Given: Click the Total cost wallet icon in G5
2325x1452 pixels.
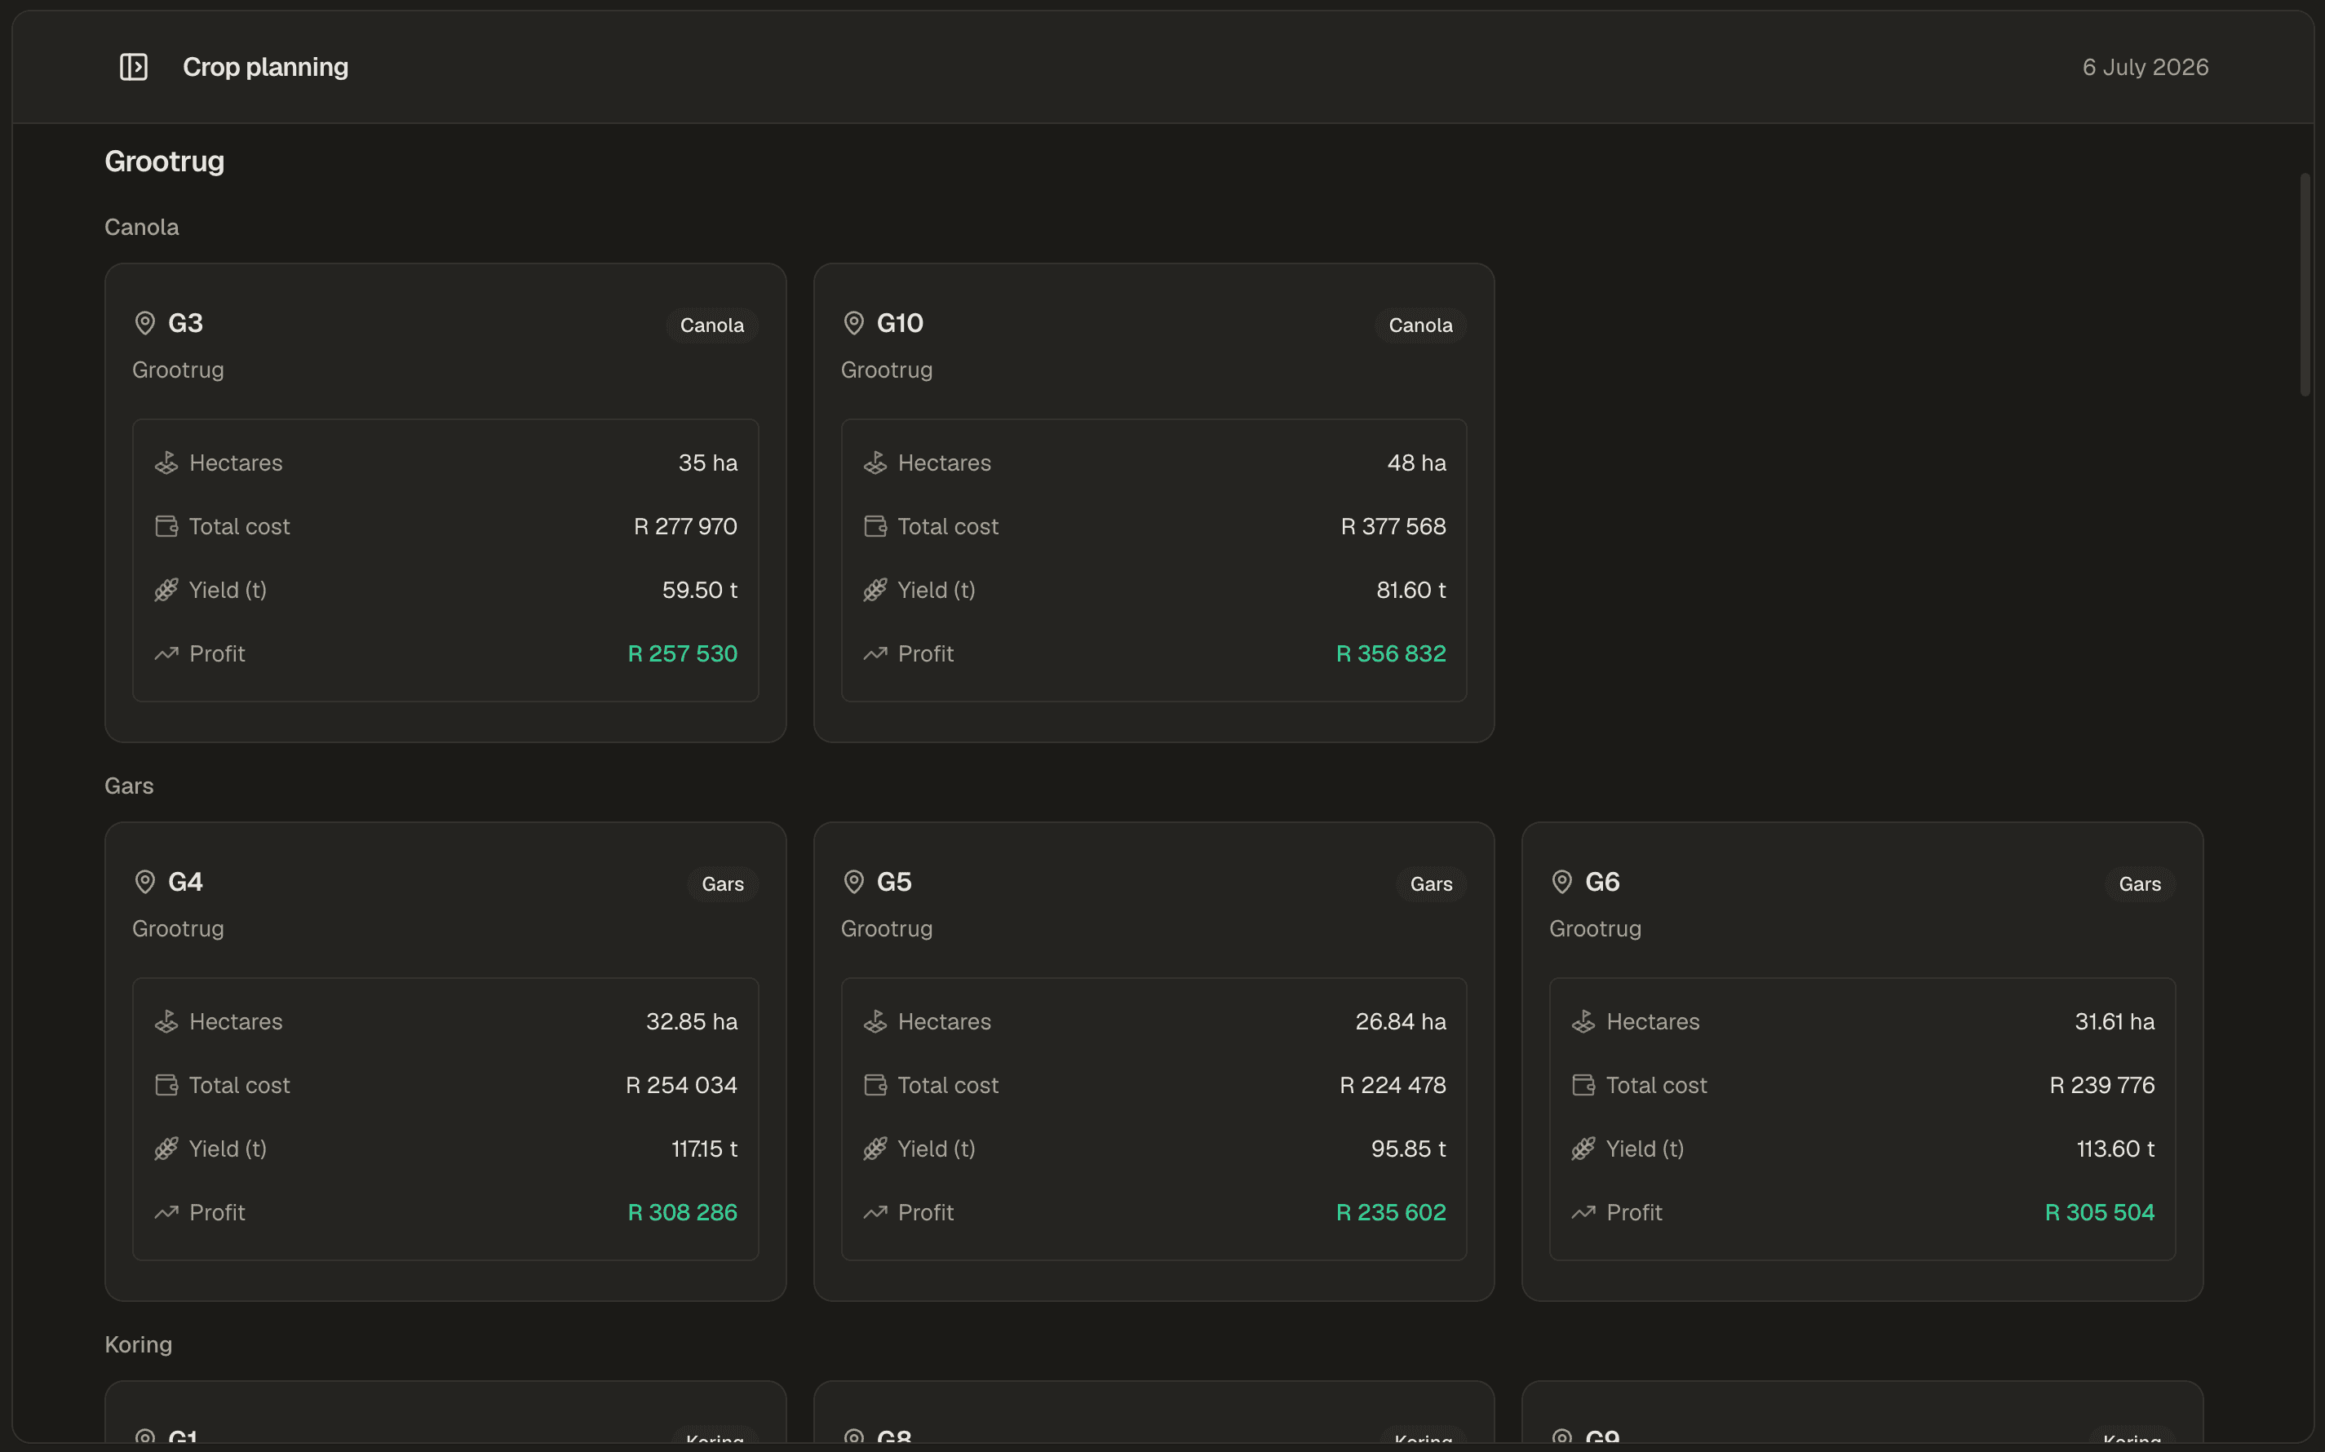Looking at the screenshot, I should point(875,1085).
